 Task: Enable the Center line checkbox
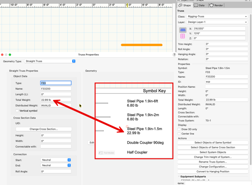coord(179,134)
